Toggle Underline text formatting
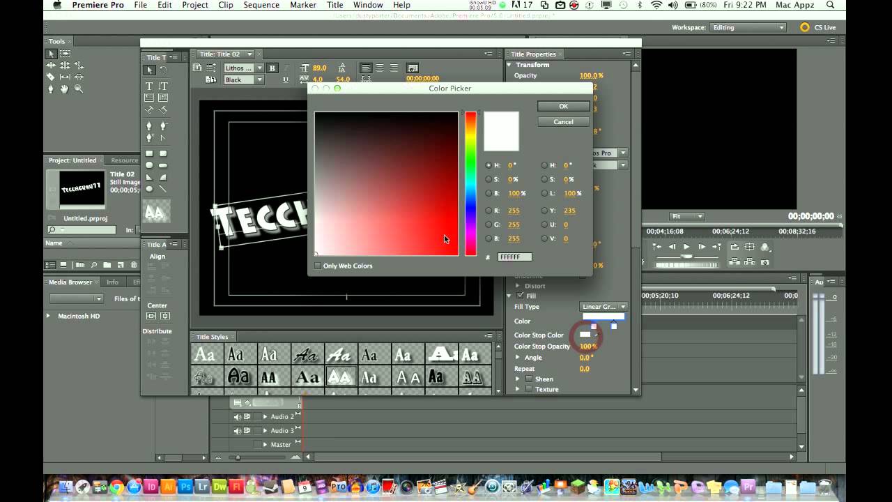The height and width of the screenshot is (502, 892). click(286, 80)
